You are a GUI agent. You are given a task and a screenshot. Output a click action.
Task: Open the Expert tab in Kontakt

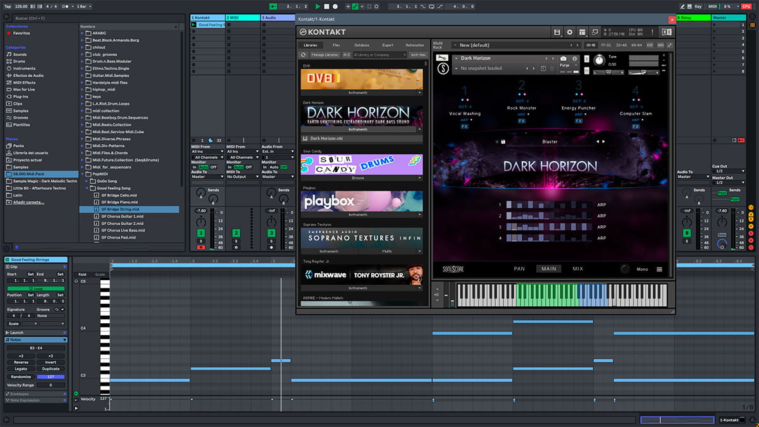point(388,46)
